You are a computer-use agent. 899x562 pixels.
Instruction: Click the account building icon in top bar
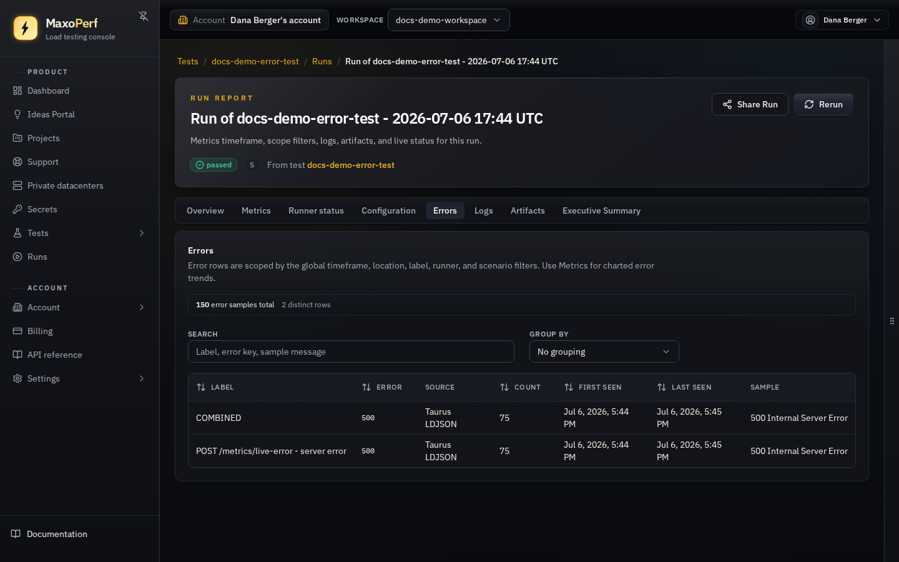tap(183, 20)
